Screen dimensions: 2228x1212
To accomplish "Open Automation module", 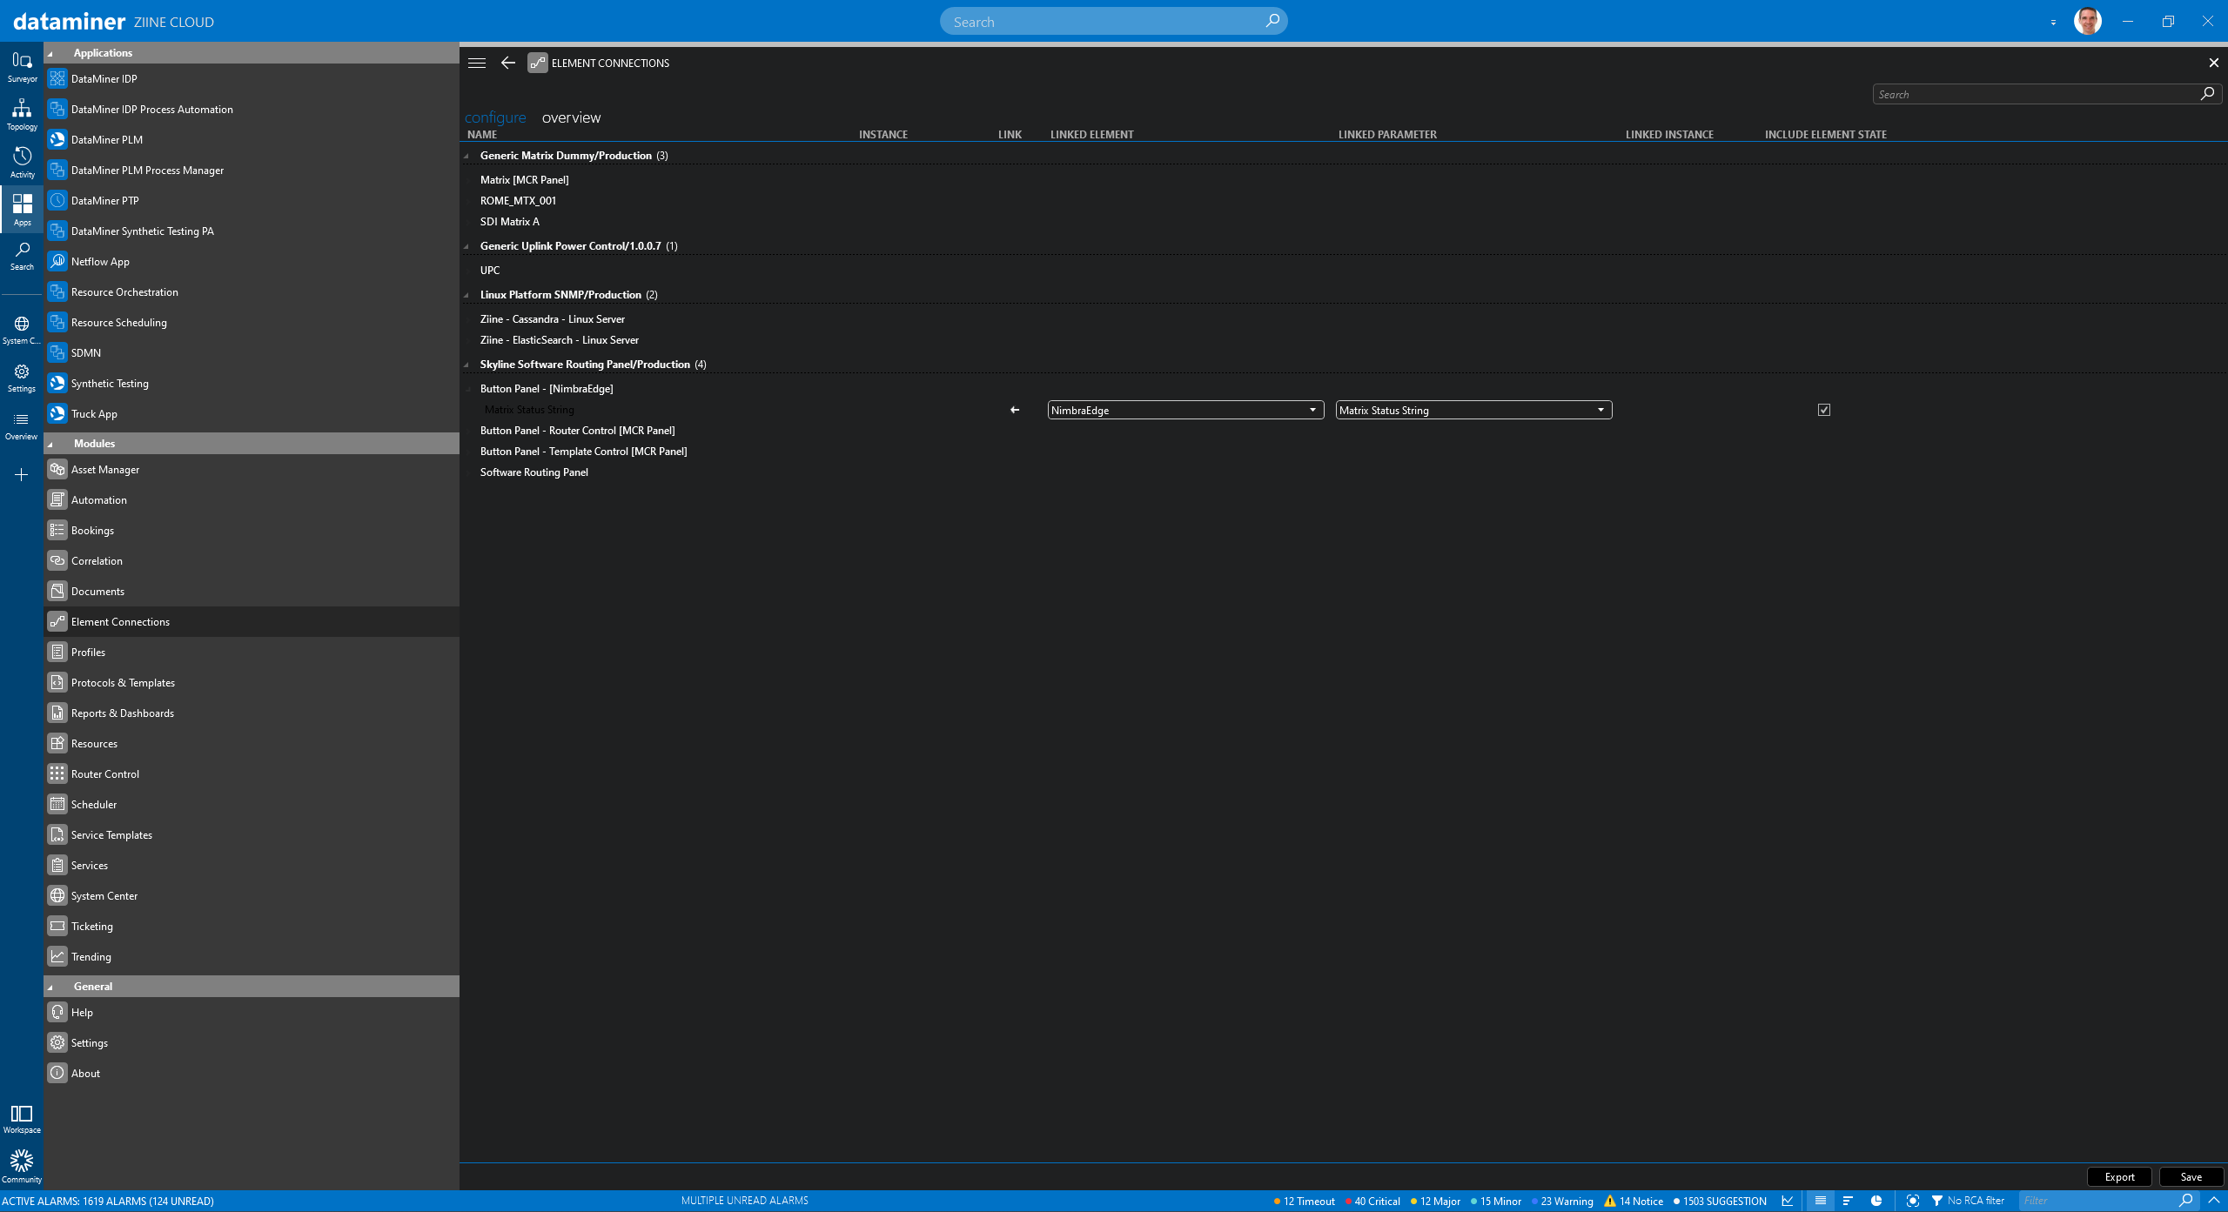I will [252, 499].
